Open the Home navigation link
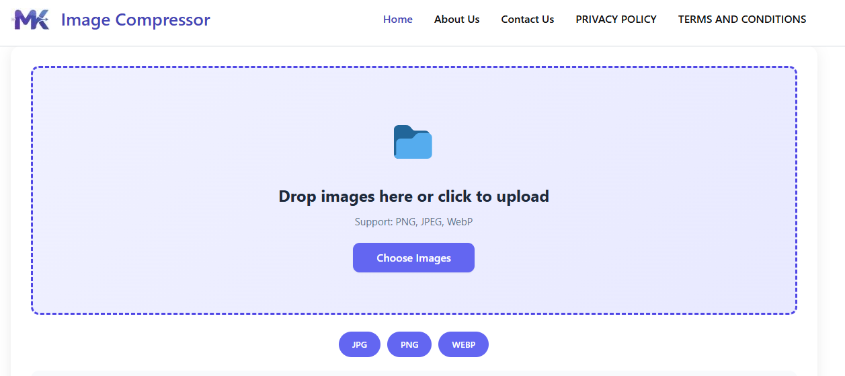The image size is (845, 376). click(397, 20)
